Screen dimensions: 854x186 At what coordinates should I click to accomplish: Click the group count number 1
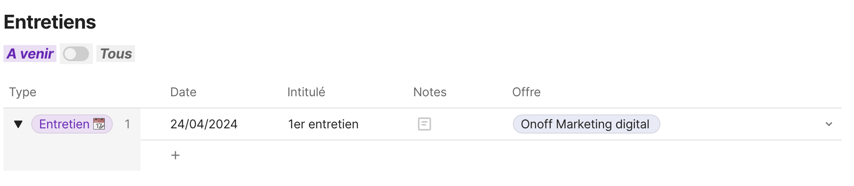click(x=127, y=124)
